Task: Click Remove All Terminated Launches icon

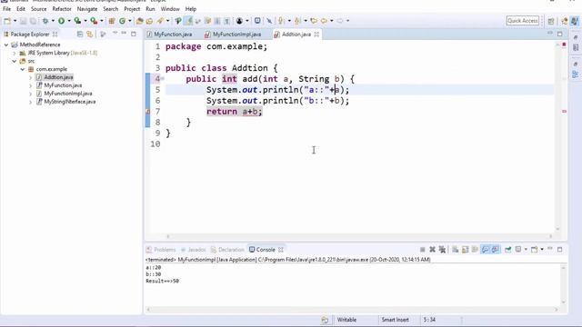Action: coord(442,250)
